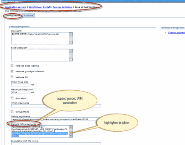
Task: Click the Maximum heap size field
Action: [x=20, y=92]
